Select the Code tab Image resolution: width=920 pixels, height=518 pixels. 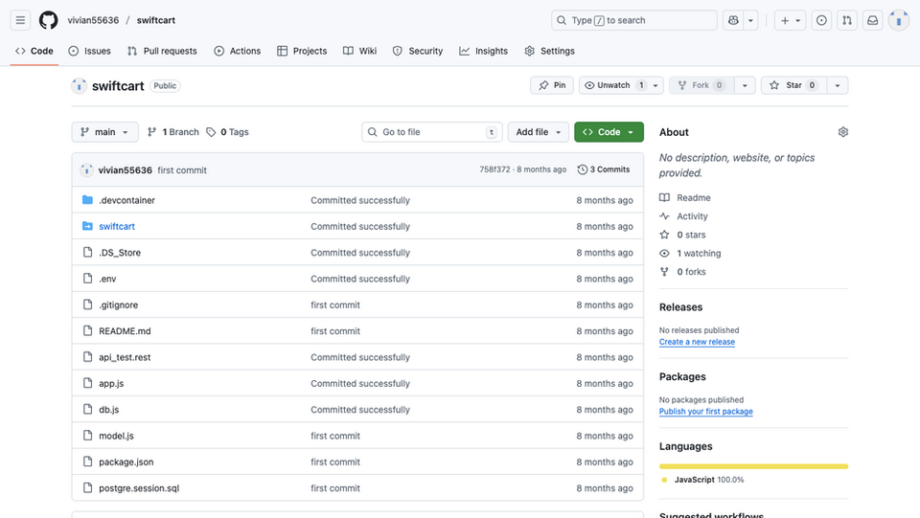tap(34, 51)
